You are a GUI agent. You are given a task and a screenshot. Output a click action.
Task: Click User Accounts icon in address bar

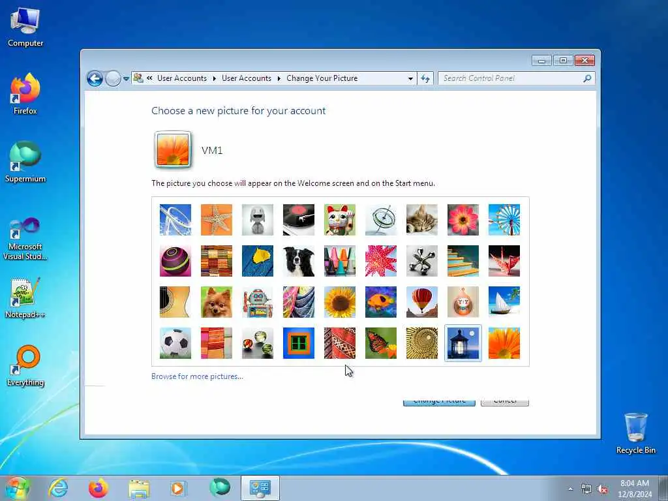(x=138, y=78)
